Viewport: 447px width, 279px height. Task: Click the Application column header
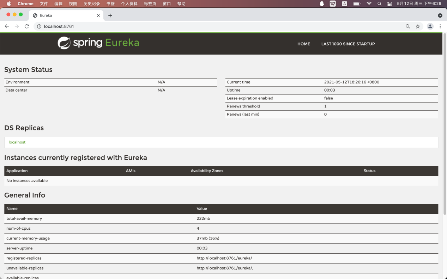[x=17, y=171]
